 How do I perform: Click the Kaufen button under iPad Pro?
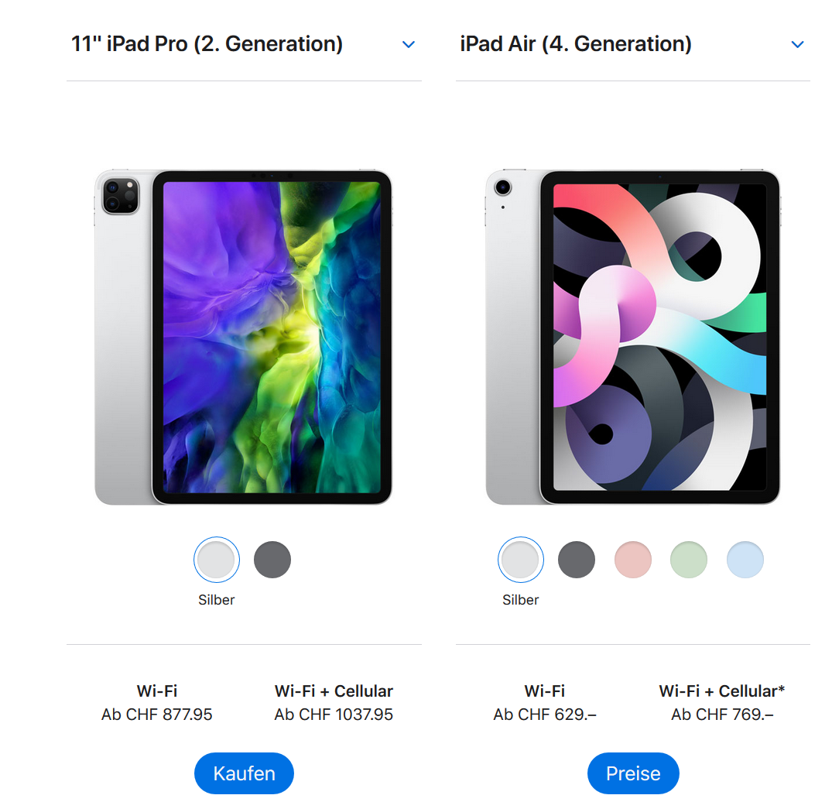pyautogui.click(x=244, y=773)
